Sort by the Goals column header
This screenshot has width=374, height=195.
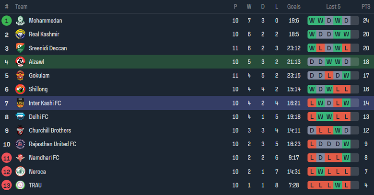coord(294,7)
